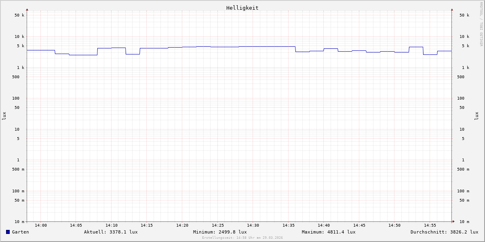
Task: Click the left axis 50 k label
Action: 19,15
